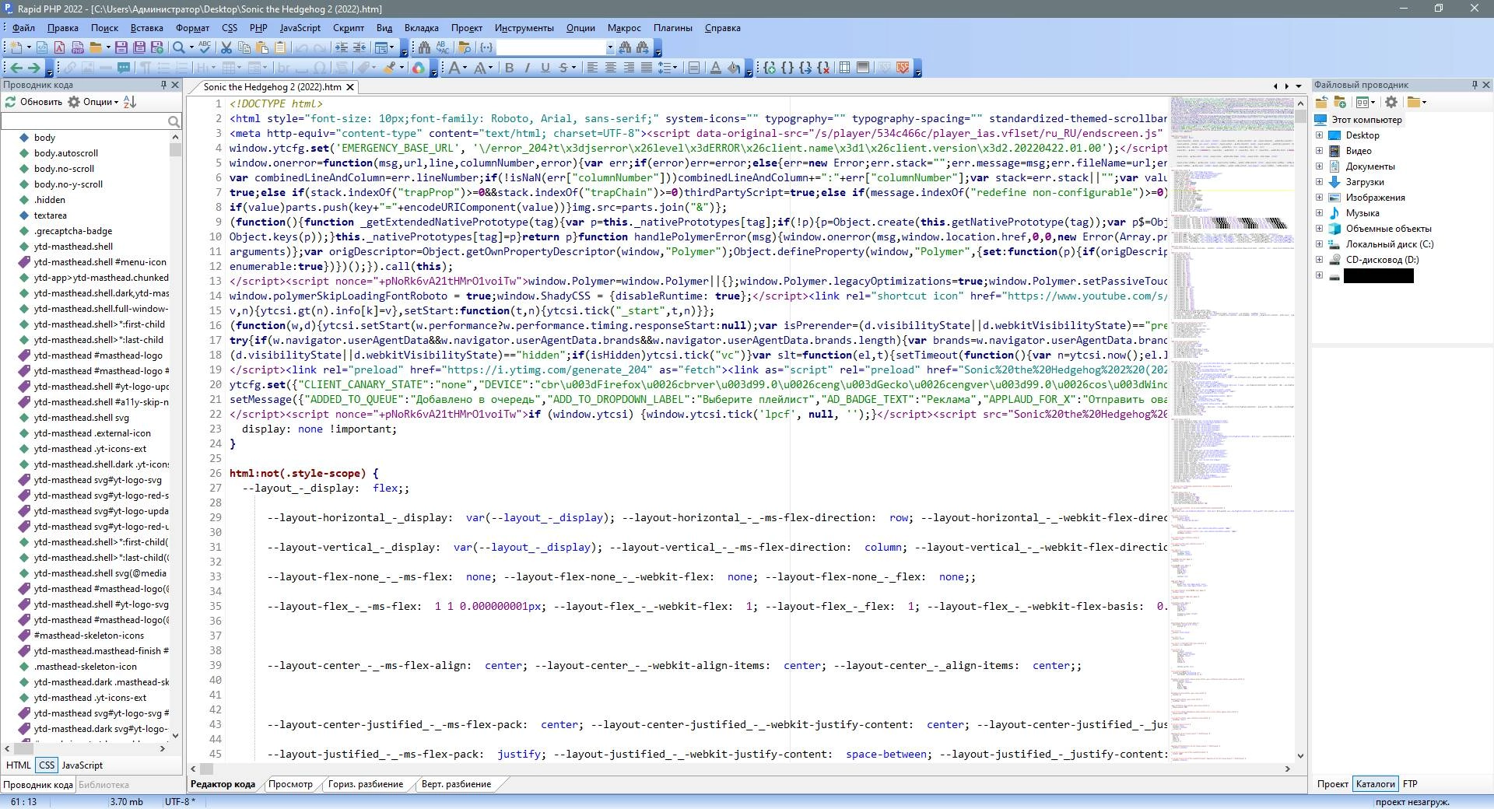Expand the Видео folder node
Screen dimensions: 1494x809
pyautogui.click(x=1320, y=151)
